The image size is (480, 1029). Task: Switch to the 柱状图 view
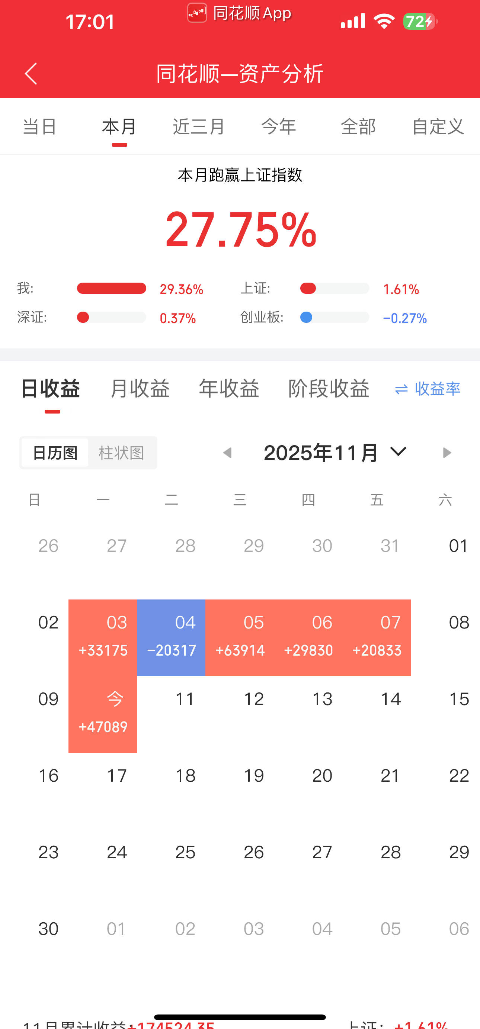point(122,453)
